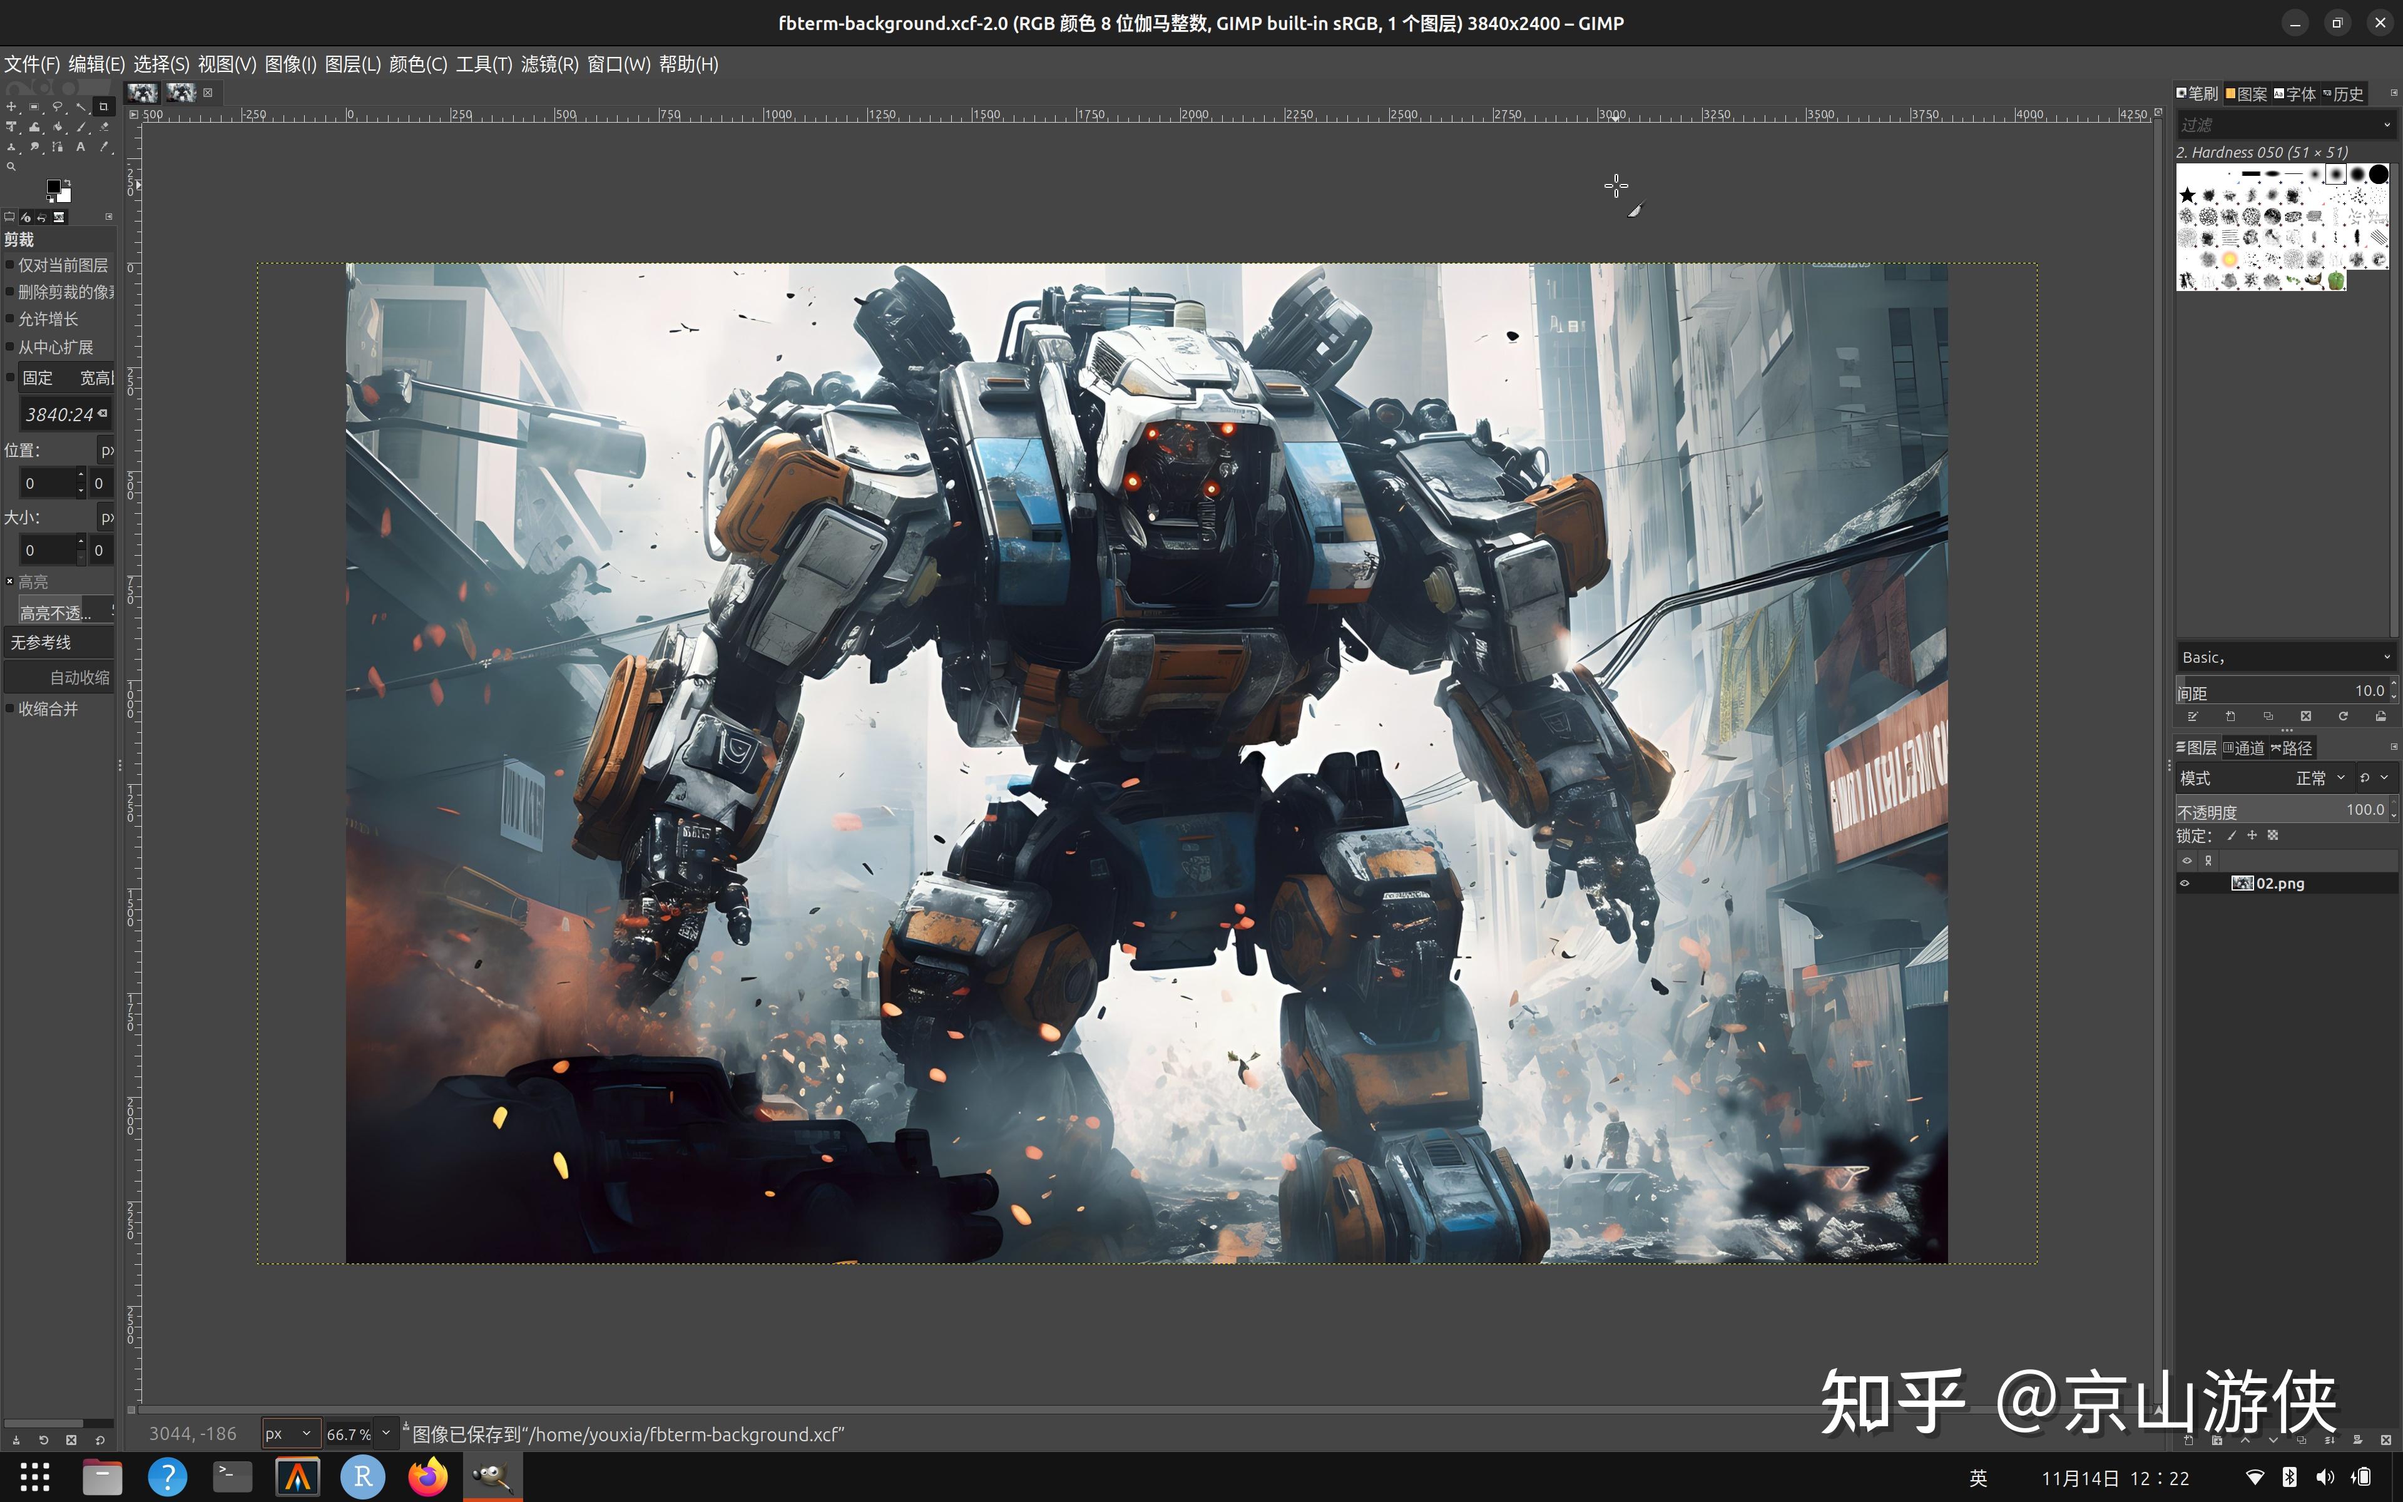This screenshot has width=2403, height=1502.
Task: Select the Move tool in toolbox
Action: click(x=11, y=106)
